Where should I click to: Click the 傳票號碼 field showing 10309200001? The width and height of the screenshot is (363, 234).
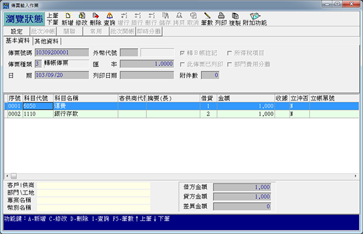[62, 53]
